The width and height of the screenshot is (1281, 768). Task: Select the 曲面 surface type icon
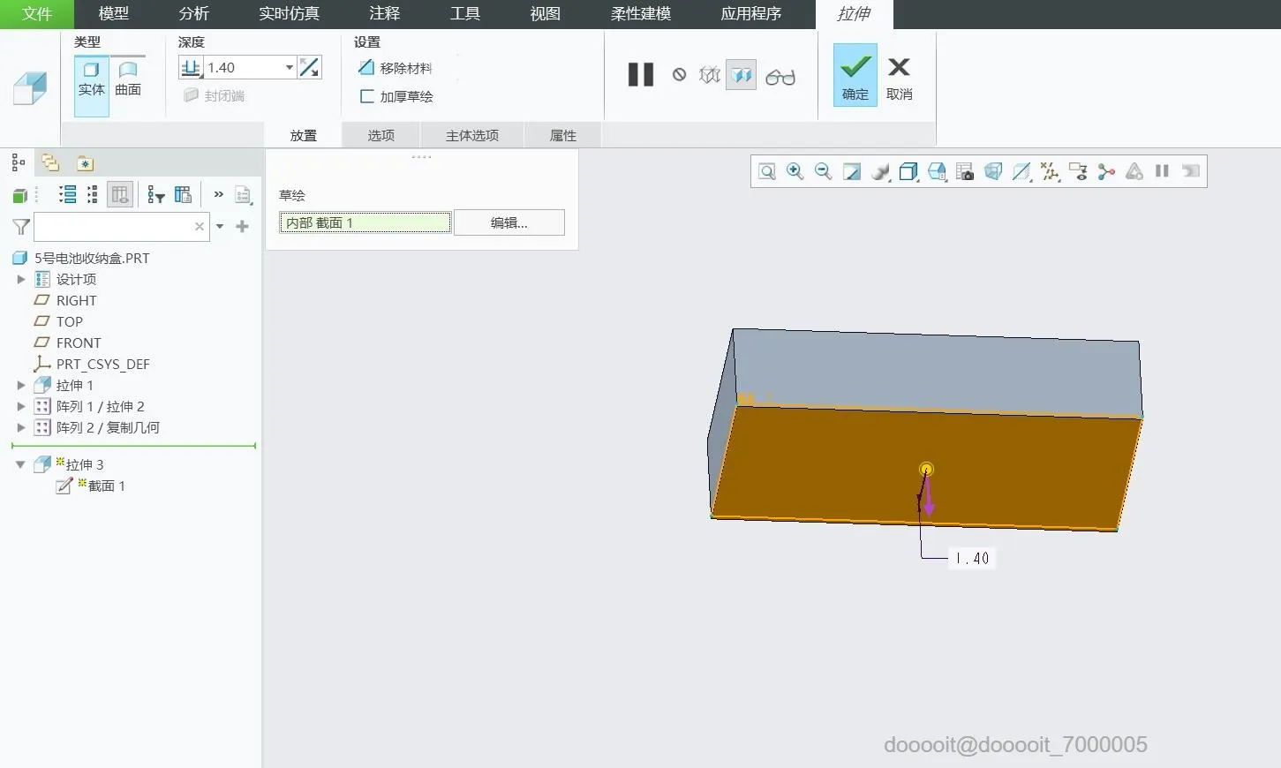coord(128,77)
